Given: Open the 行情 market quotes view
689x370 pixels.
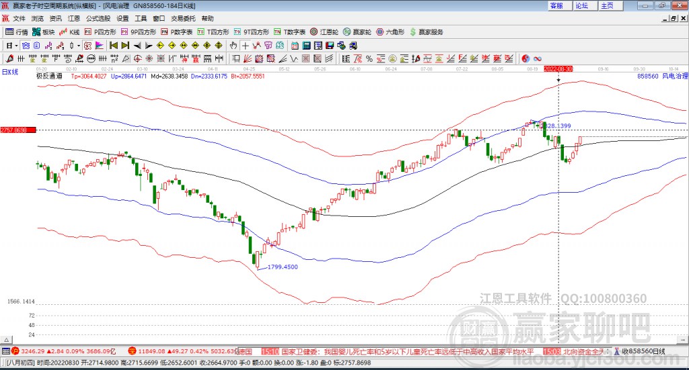Looking at the screenshot, I should click(17, 32).
